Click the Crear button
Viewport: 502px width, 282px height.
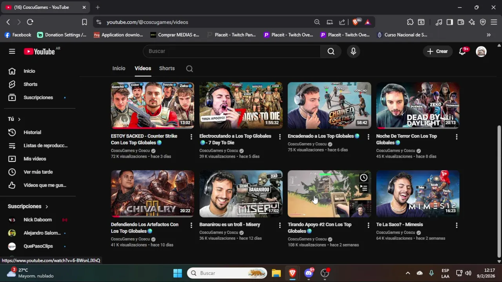437,51
